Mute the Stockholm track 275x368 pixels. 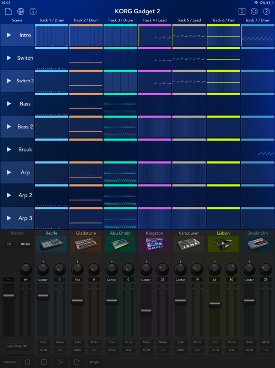pos(266,342)
